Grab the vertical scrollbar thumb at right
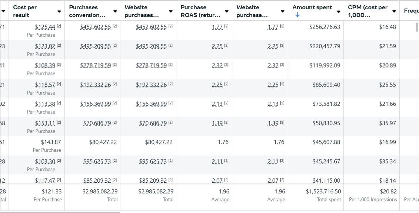This screenshot has width=419, height=213. (417, 27)
